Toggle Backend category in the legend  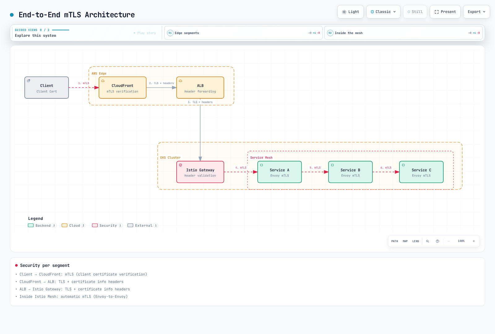42,225
